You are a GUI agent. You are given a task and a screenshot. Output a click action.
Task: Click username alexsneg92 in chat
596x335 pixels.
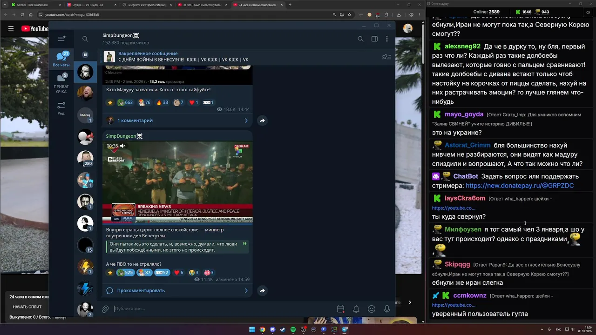[x=462, y=46]
